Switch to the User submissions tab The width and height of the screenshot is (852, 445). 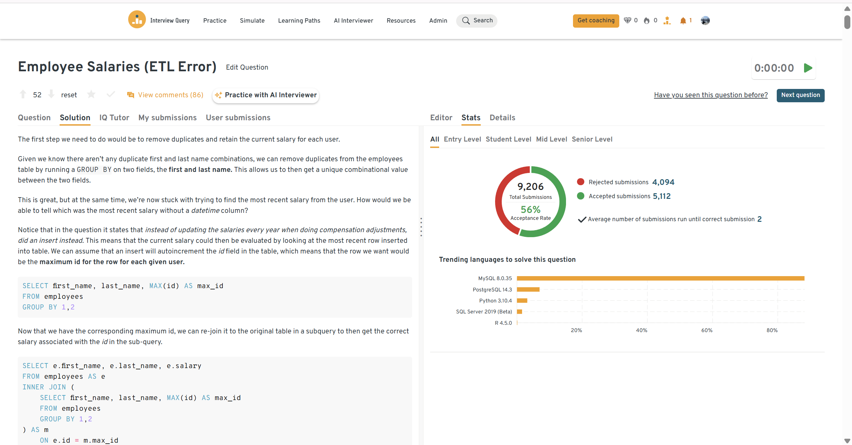(x=238, y=118)
